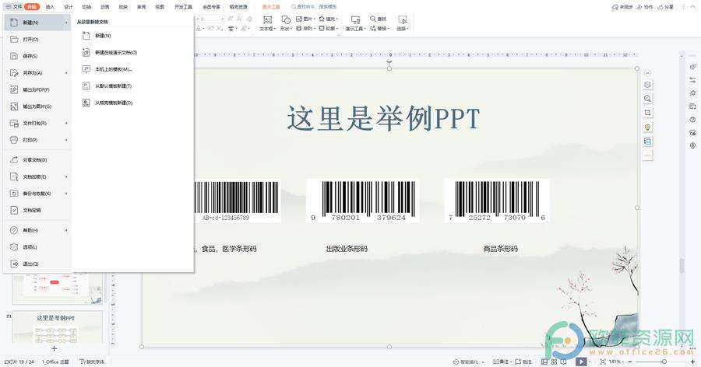Switch to the Developer tools (开发工具) tab
This screenshot has width=701, height=367.
(183, 7)
